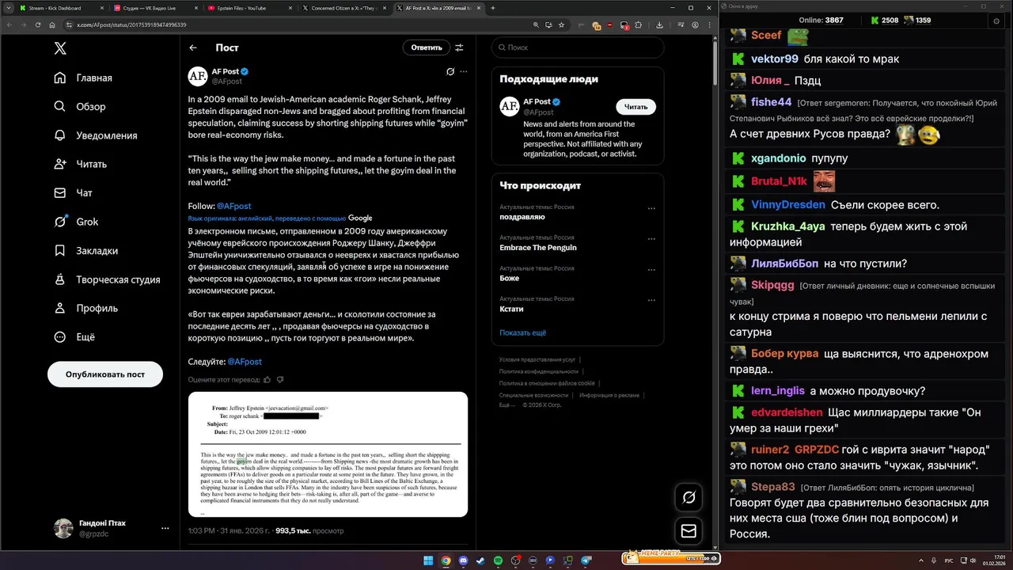Reload the page

click(x=38, y=25)
